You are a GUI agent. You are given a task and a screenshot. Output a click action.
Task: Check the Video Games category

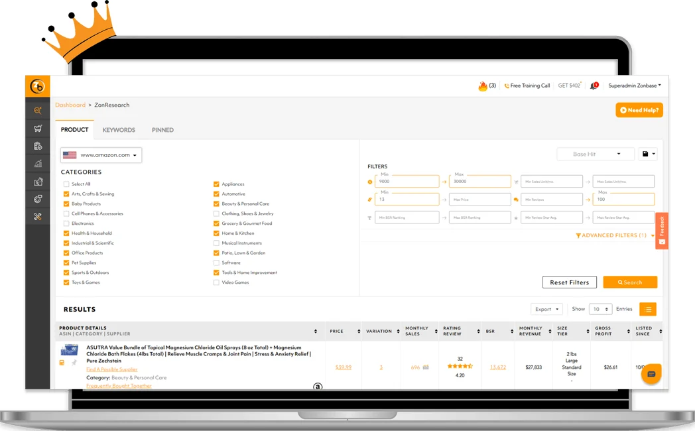[x=216, y=282]
